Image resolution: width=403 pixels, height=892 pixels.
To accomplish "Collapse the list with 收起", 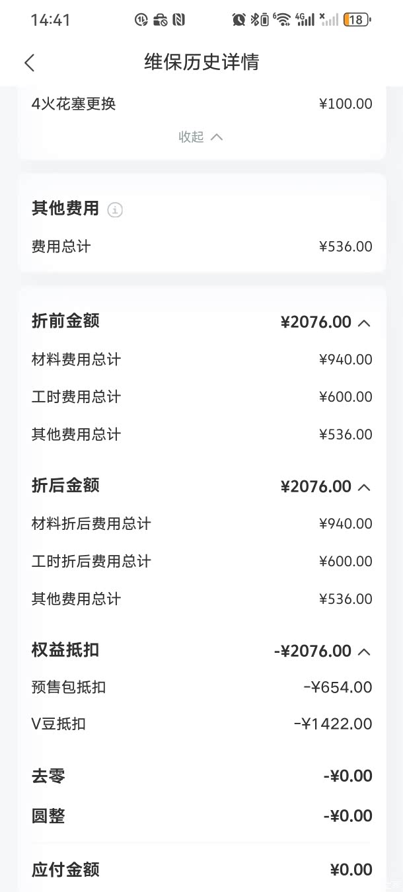I will tap(201, 137).
